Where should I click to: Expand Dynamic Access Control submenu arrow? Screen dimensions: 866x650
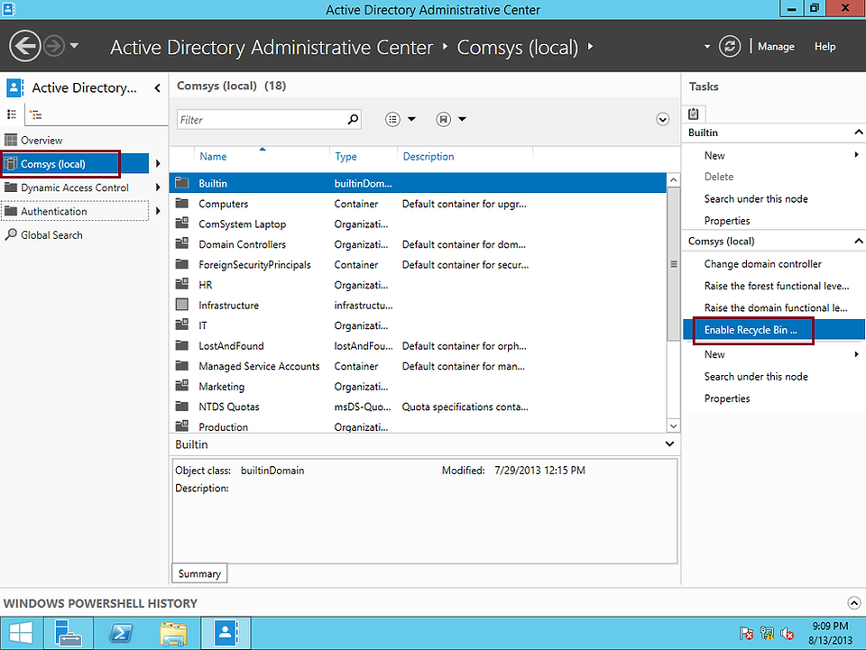tap(158, 188)
